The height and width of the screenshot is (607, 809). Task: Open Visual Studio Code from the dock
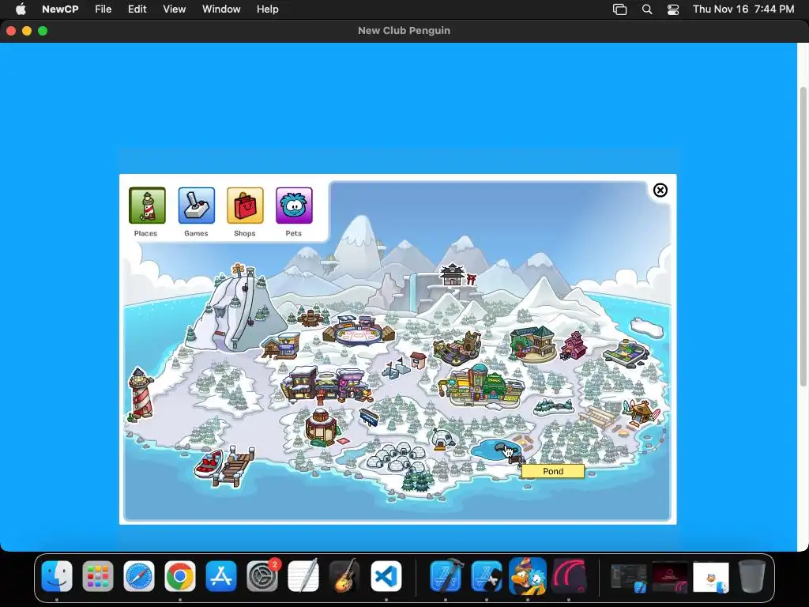386,576
